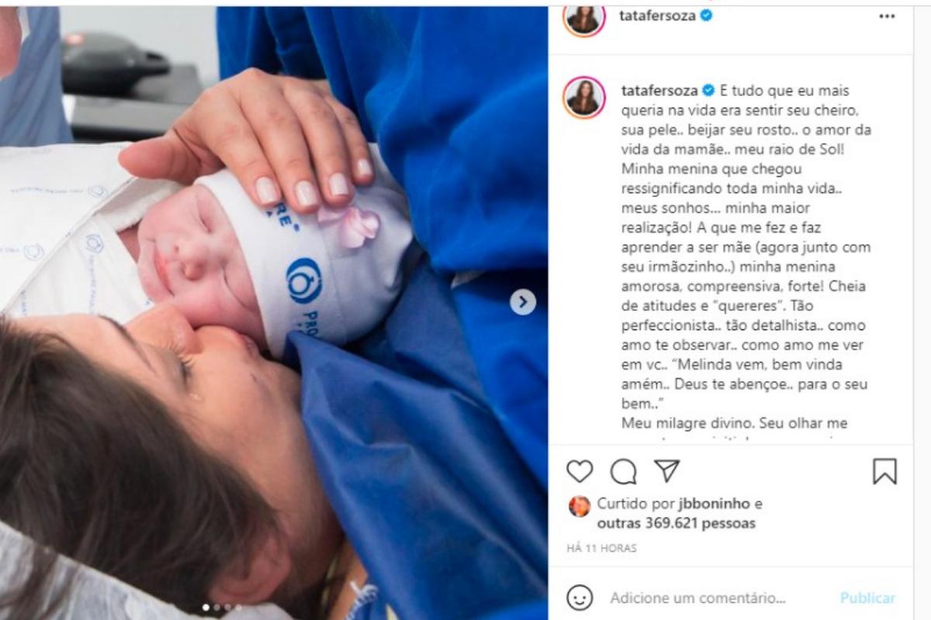The width and height of the screenshot is (931, 620).
Task: Open the three dots options menu
Action: [887, 16]
